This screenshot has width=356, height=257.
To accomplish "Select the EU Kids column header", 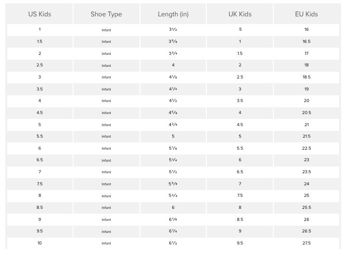I will 306,14.
